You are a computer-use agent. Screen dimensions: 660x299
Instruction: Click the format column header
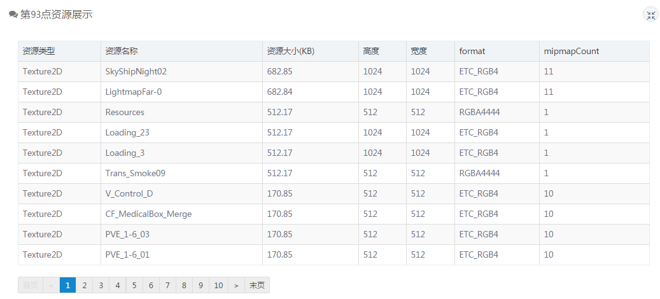(x=472, y=52)
